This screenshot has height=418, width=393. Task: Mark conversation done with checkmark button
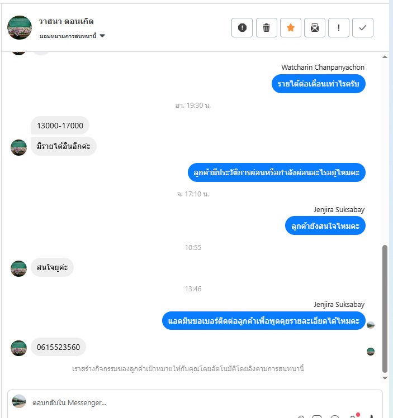coord(363,28)
